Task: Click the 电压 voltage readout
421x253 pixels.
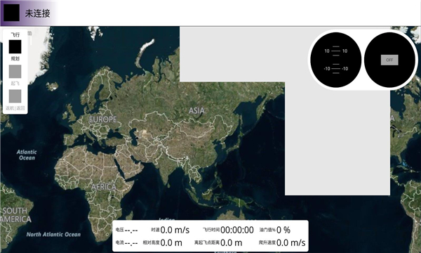Action: pyautogui.click(x=127, y=230)
